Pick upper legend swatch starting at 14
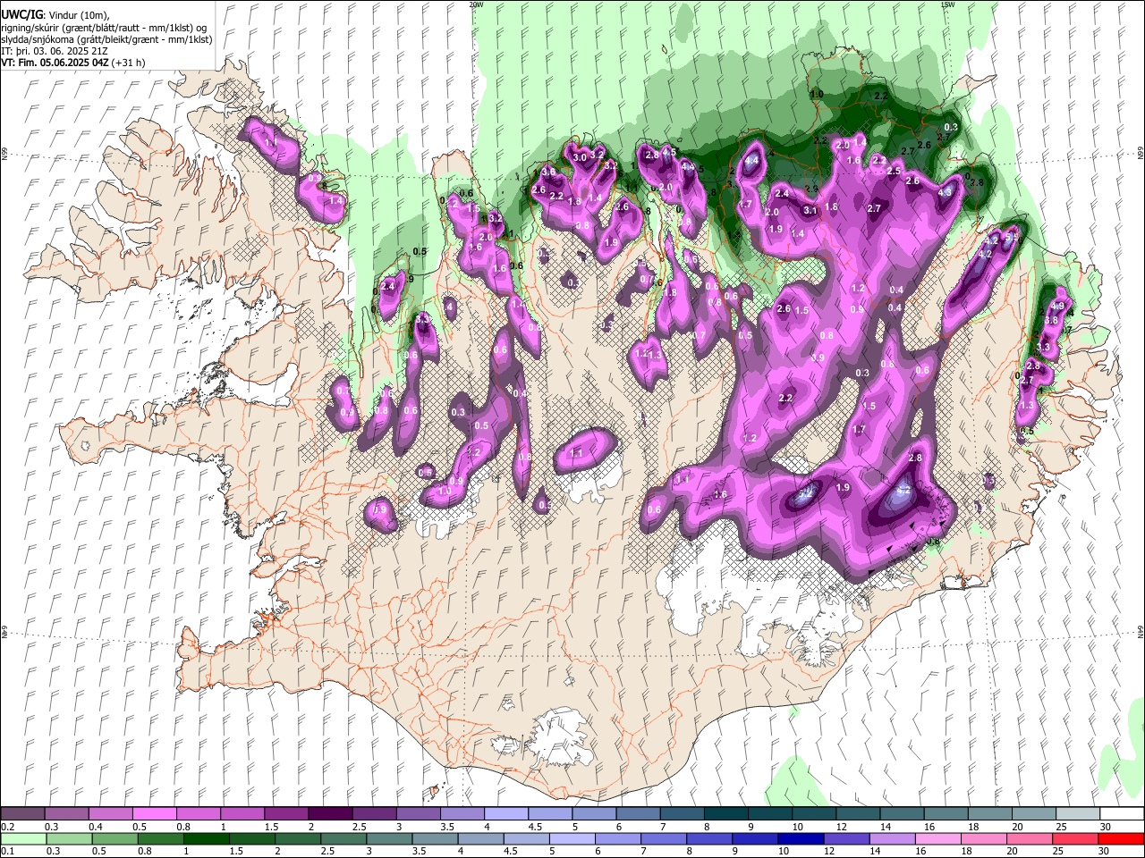 tap(901, 814)
